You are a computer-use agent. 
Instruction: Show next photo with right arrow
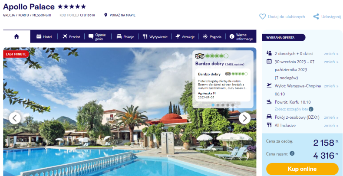click(x=244, y=118)
